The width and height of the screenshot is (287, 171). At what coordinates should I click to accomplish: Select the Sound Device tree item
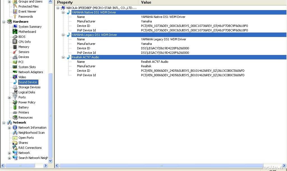(x=28, y=82)
